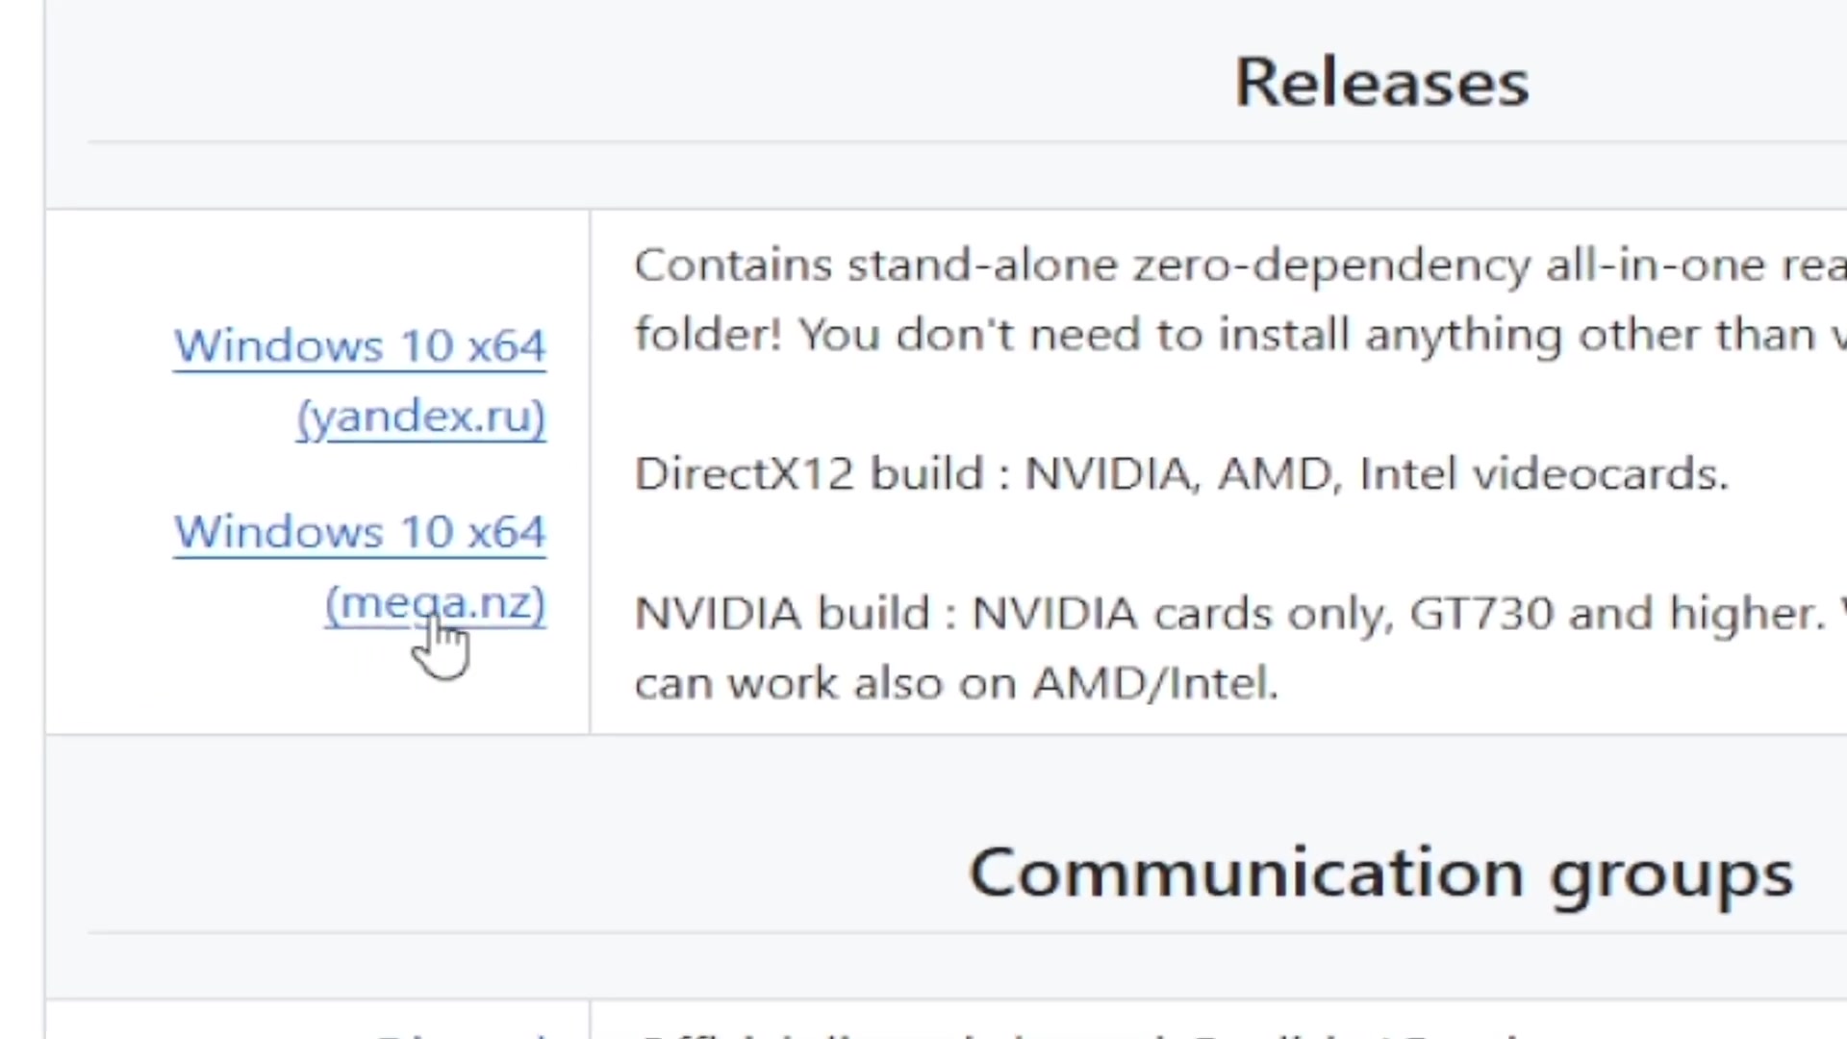Click the word "Contains" starting the description
Screen dimensions: 1847x1039
click(733, 266)
